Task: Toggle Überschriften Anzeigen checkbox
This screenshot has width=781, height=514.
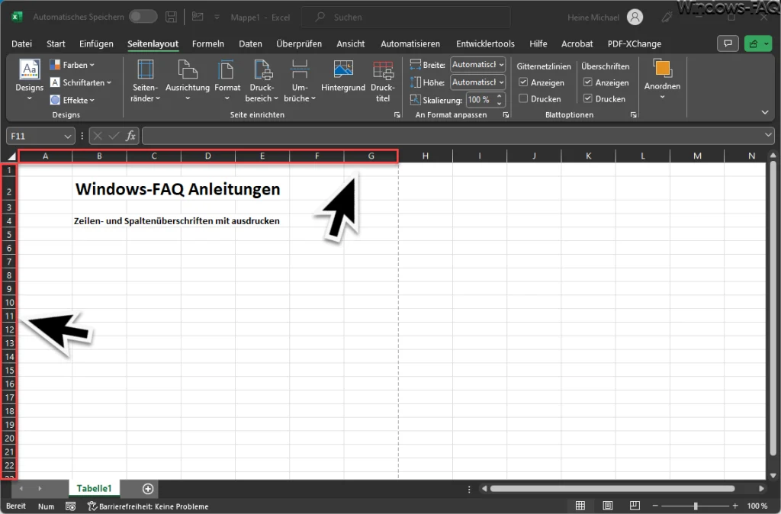Action: (588, 82)
